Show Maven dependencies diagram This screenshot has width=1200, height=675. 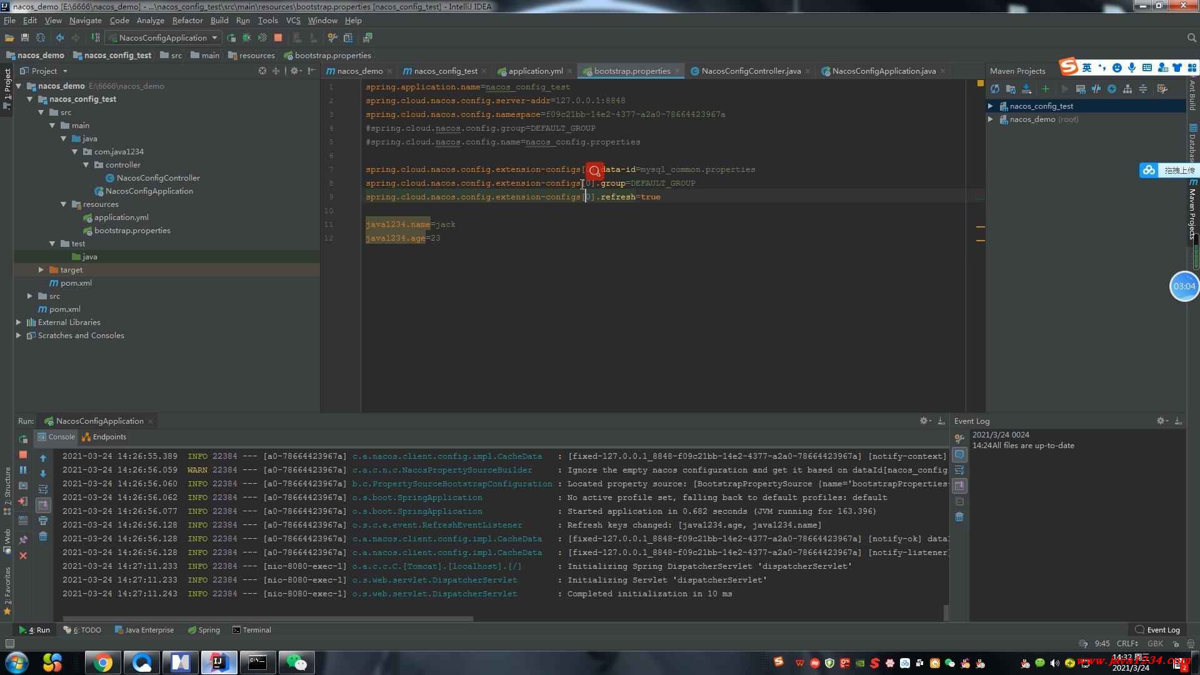coord(1127,89)
